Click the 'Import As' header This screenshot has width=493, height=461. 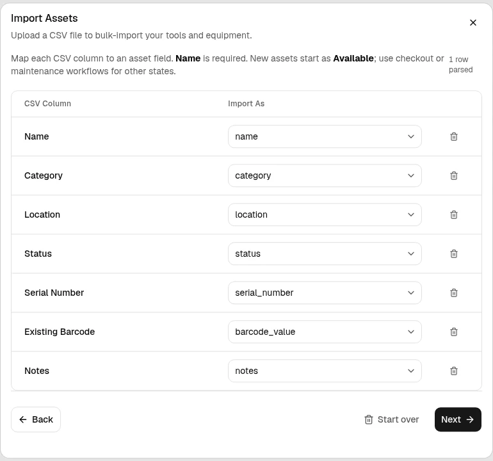click(247, 104)
